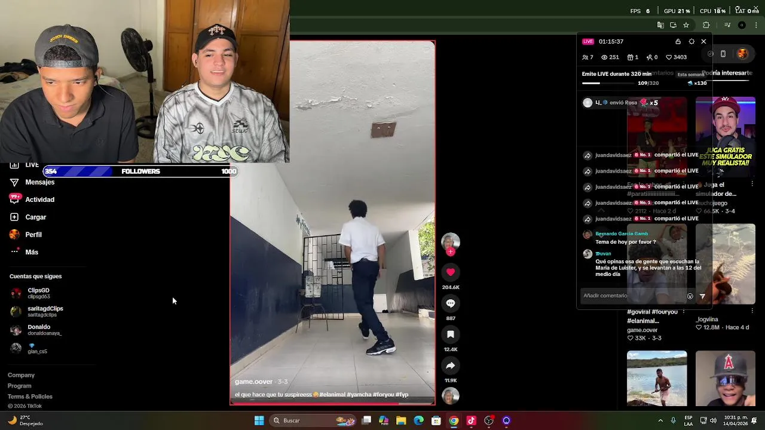Click Chrome install app icon
Viewport: 765px width, 430px height.
[x=673, y=25]
